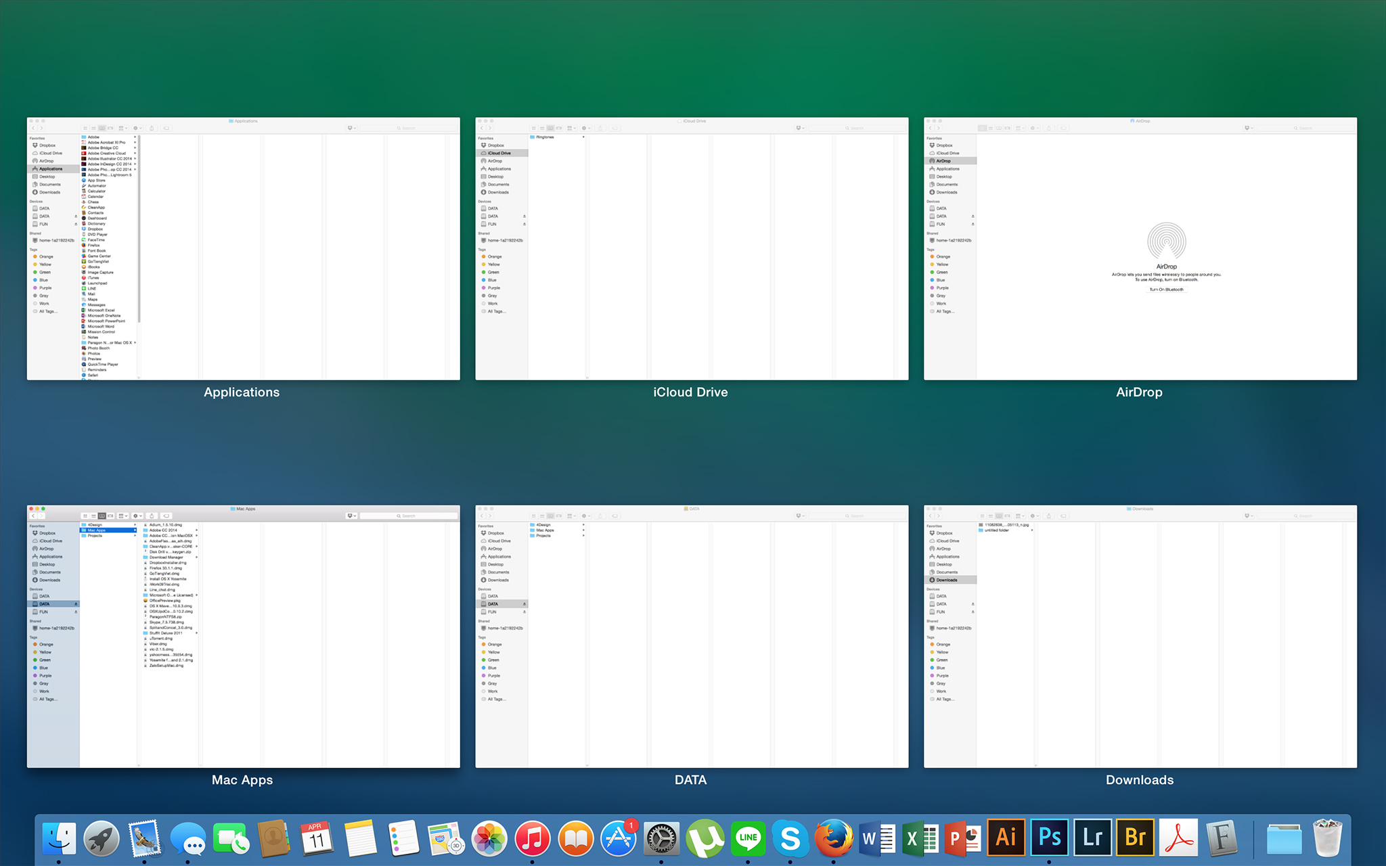Launch Microsoft Word from the dock
1386x866 pixels.
click(875, 839)
